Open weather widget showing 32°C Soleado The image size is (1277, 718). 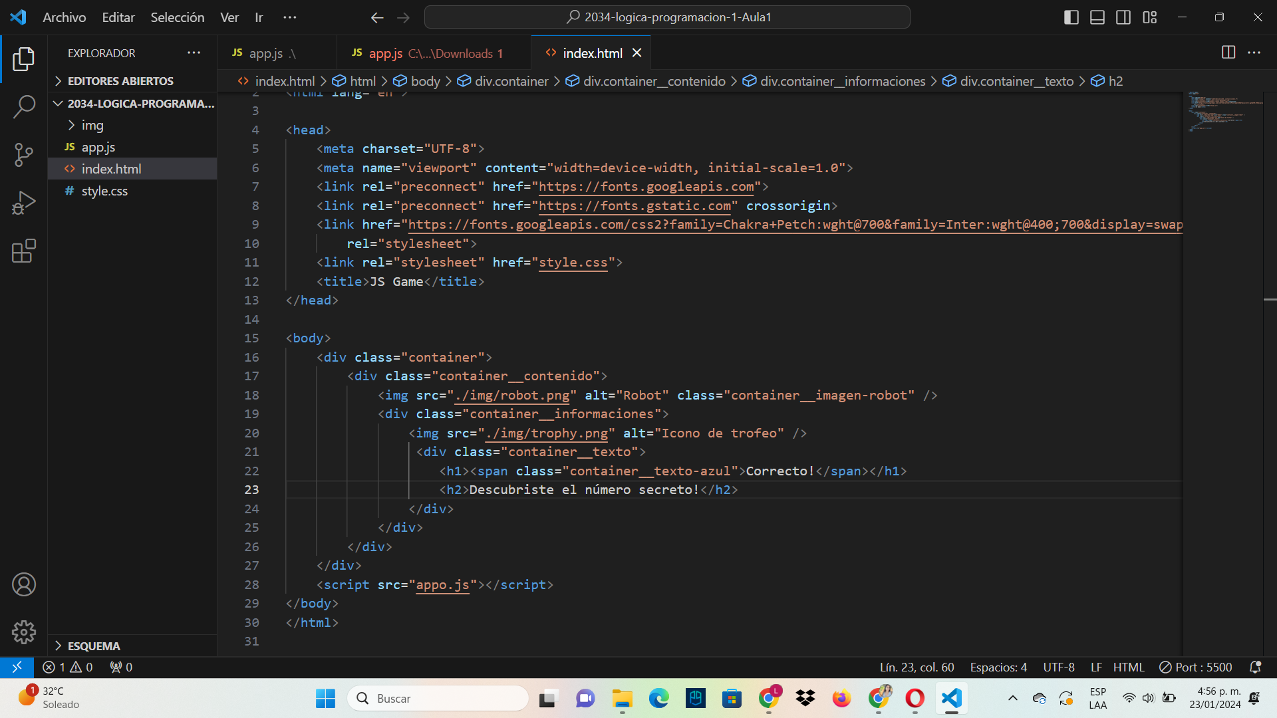(49, 698)
